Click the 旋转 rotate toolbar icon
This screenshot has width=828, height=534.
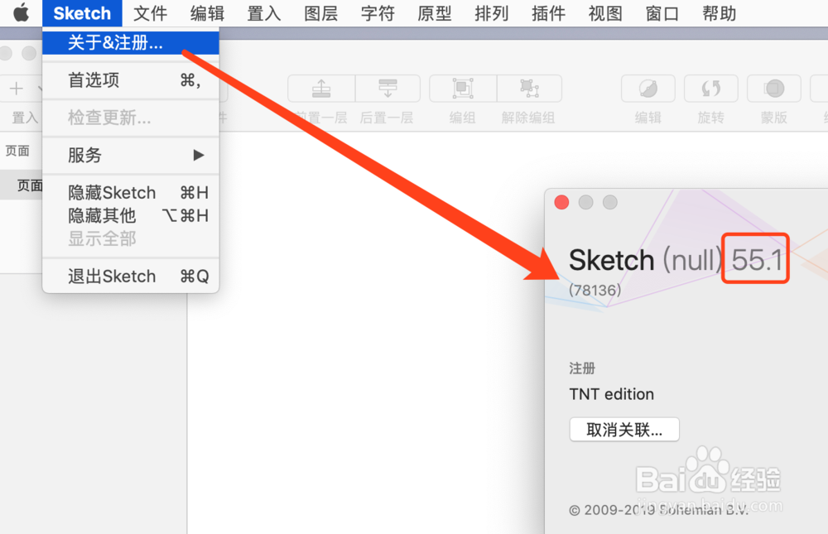(x=710, y=89)
